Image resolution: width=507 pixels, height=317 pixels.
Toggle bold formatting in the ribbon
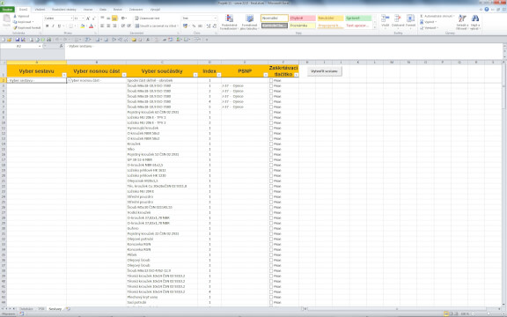point(48,26)
